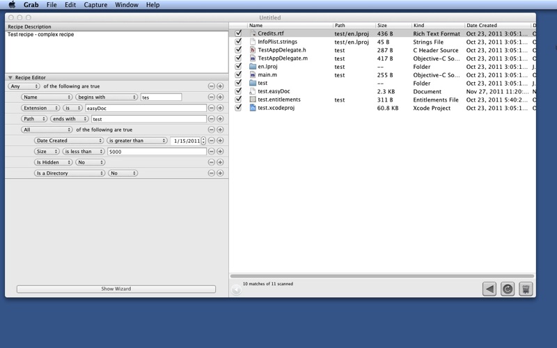Open the begins with operator popup
The width and height of the screenshot is (557, 348).
coord(107,97)
